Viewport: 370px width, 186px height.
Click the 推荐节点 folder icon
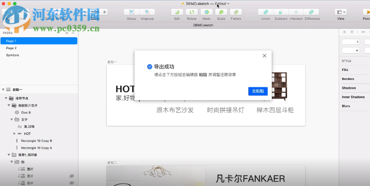pos(11,98)
